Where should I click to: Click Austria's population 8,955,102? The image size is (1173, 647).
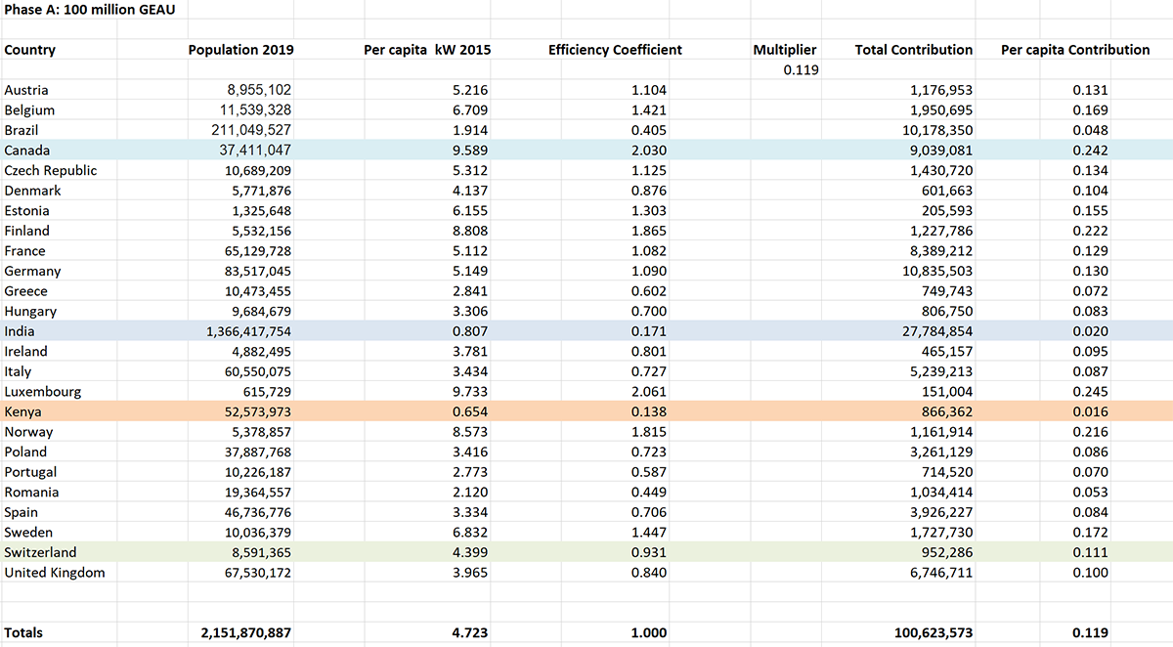pos(259,90)
